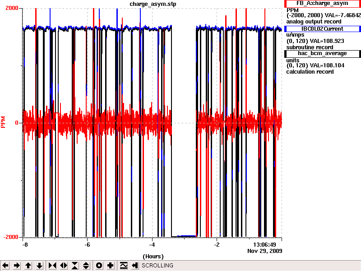Shift the plot down with the down arrow

[x=40, y=266]
